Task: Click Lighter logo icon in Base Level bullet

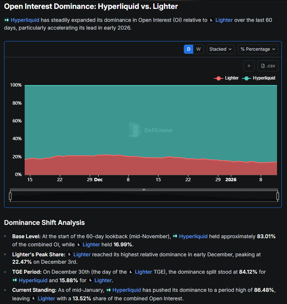Action: point(79,244)
